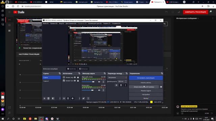Undock the Audio Mixer panel icon

tap(105, 74)
